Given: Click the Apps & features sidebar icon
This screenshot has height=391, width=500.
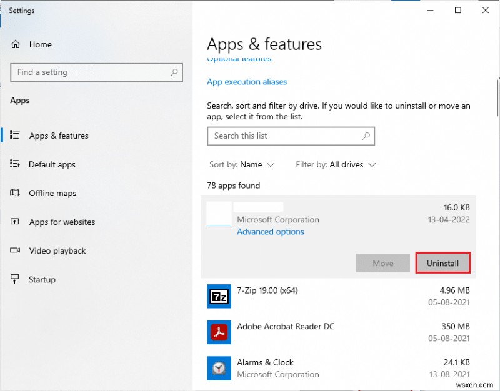Looking at the screenshot, I should pyautogui.click(x=16, y=136).
